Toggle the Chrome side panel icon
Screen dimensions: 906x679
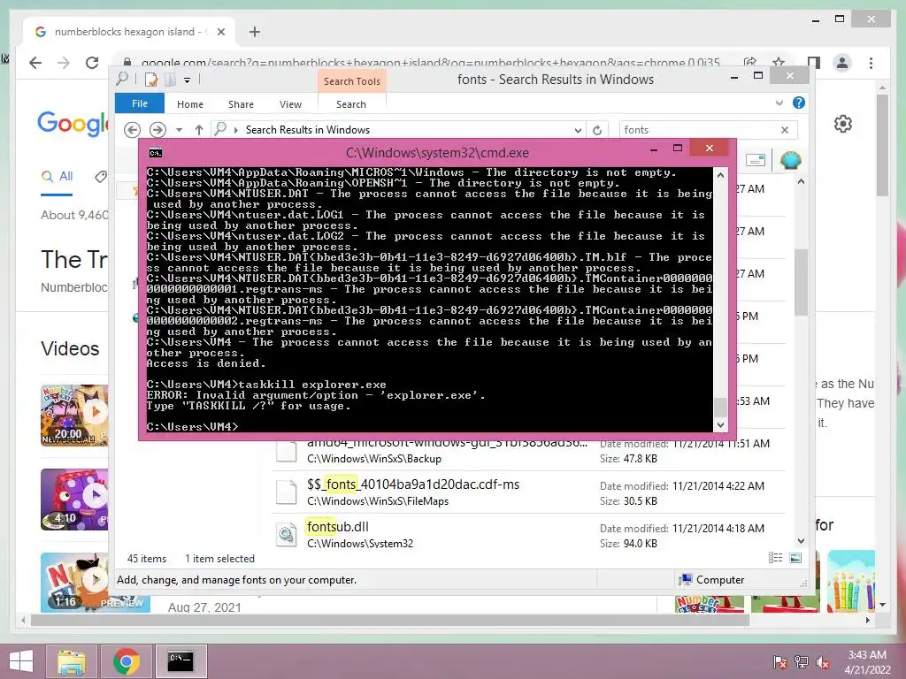point(814,63)
